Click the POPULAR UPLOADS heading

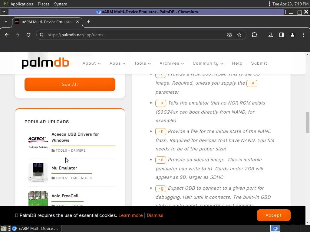[47, 122]
